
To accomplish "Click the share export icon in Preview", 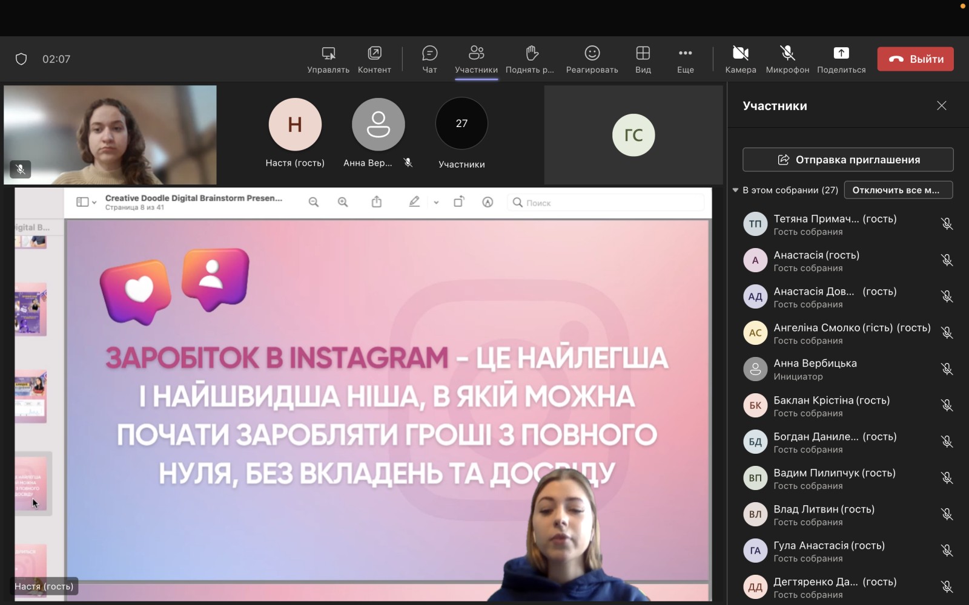I will (377, 201).
